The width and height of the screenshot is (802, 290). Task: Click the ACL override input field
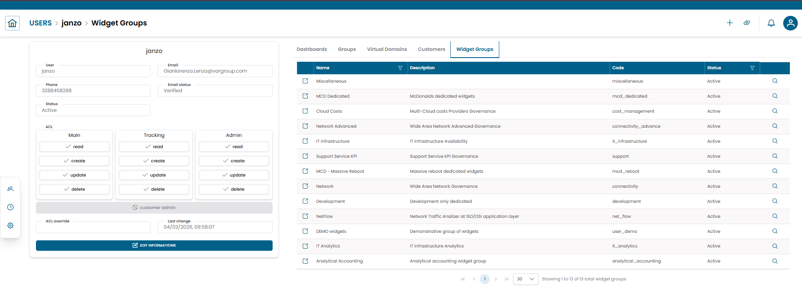[x=93, y=227]
